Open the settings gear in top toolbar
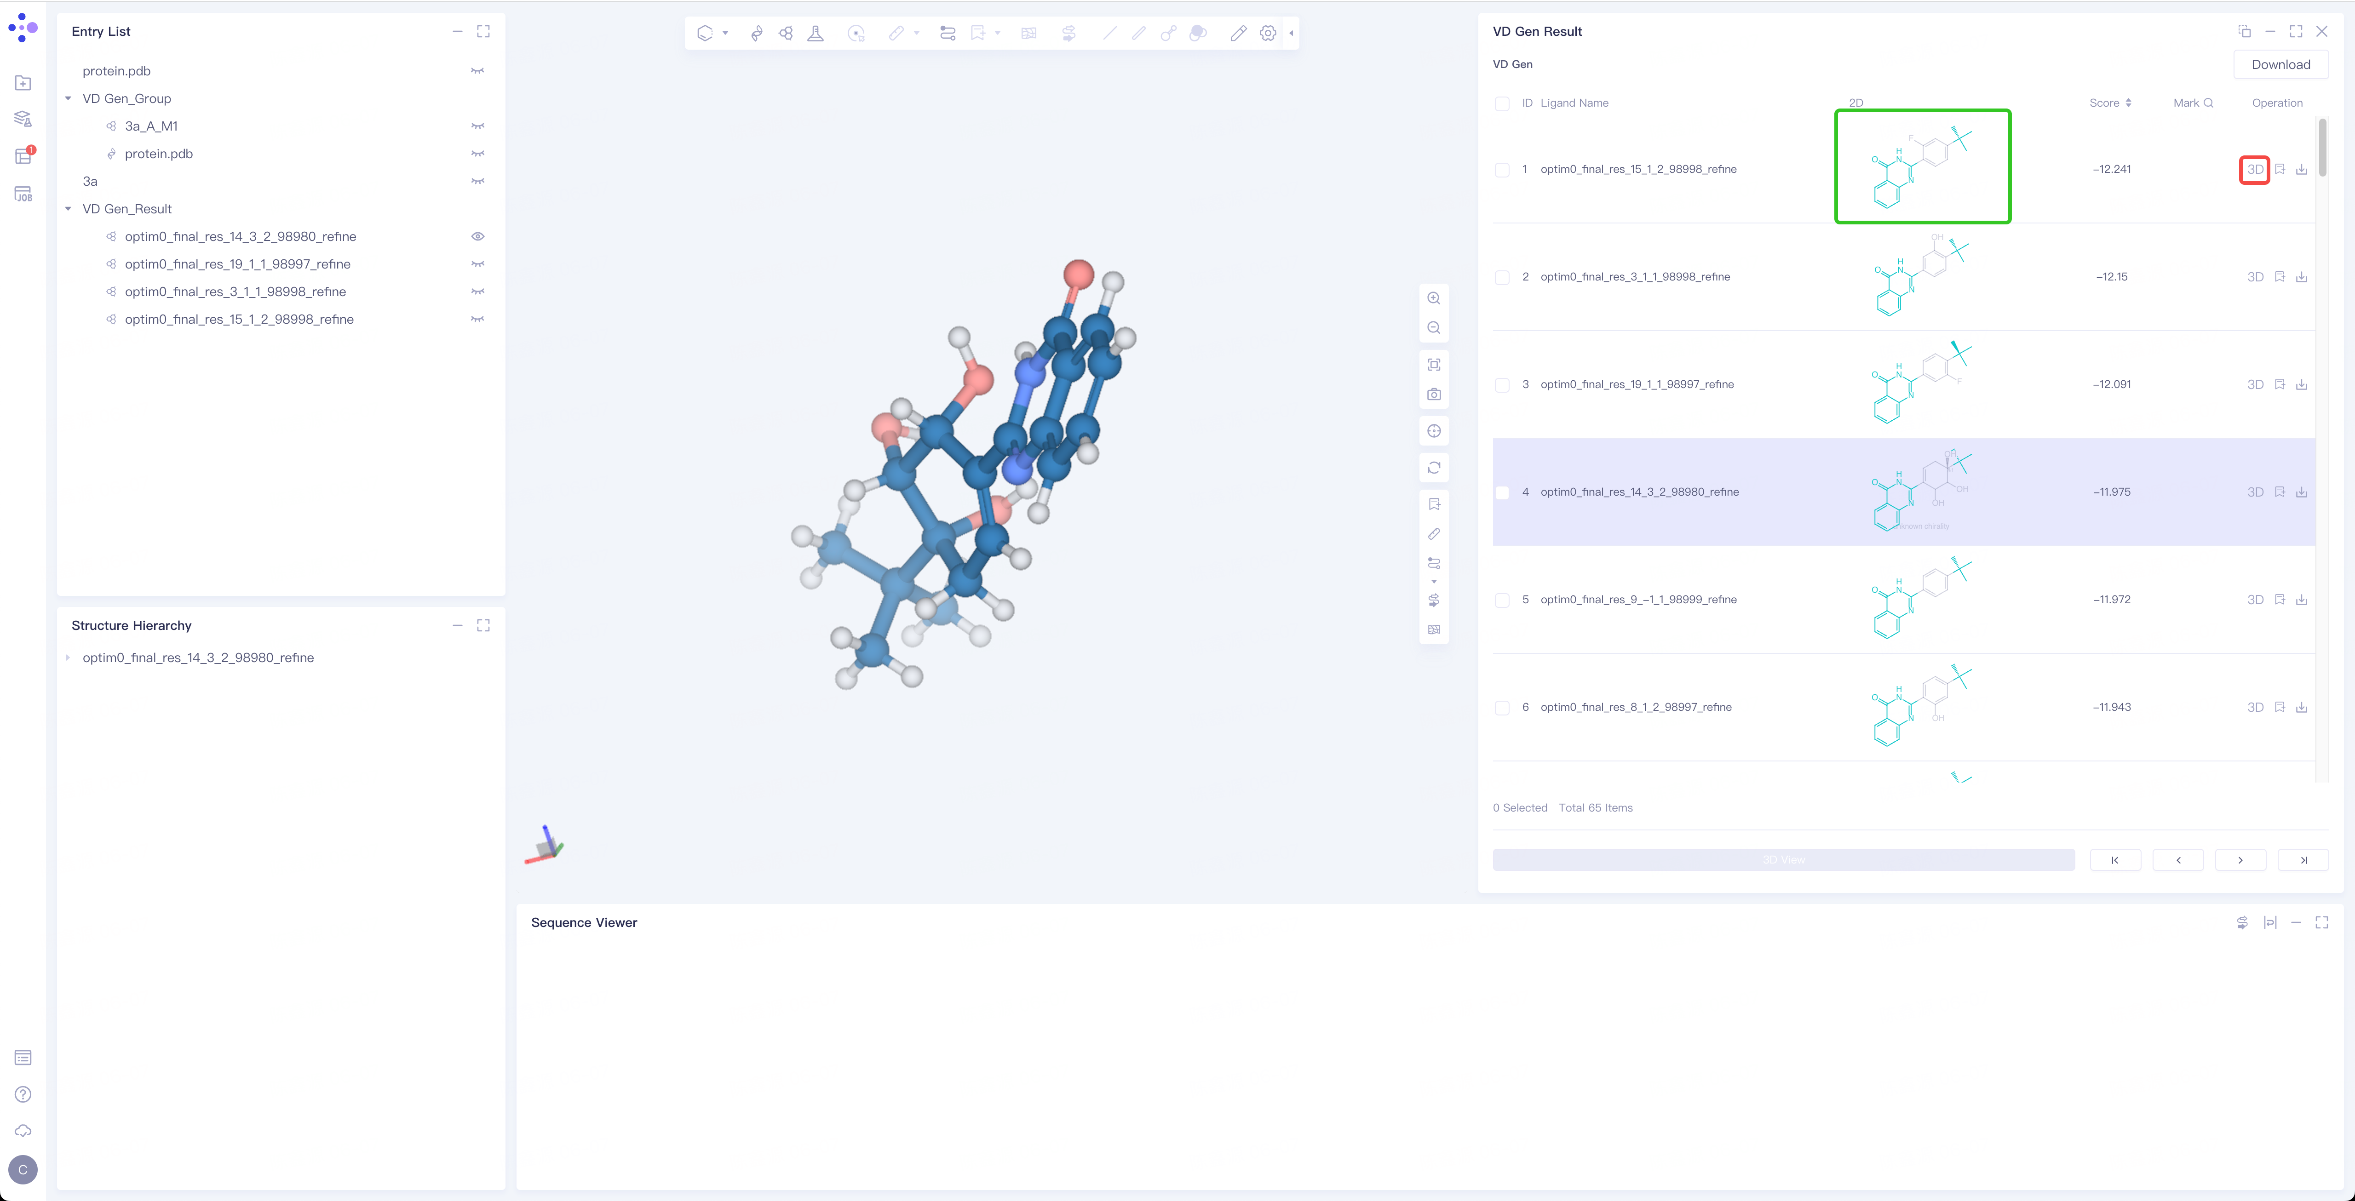 [1268, 33]
